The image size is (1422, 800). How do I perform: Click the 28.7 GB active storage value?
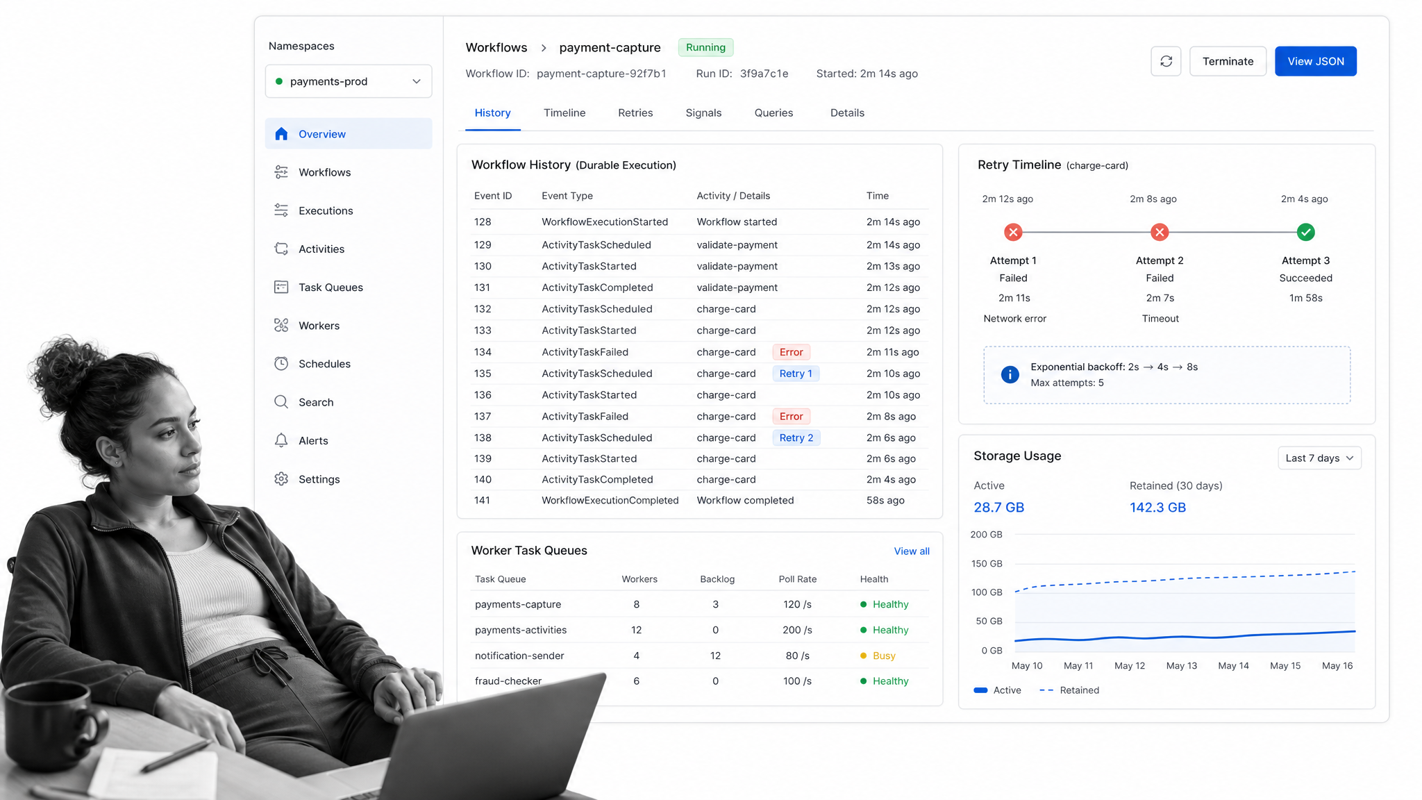[998, 508]
